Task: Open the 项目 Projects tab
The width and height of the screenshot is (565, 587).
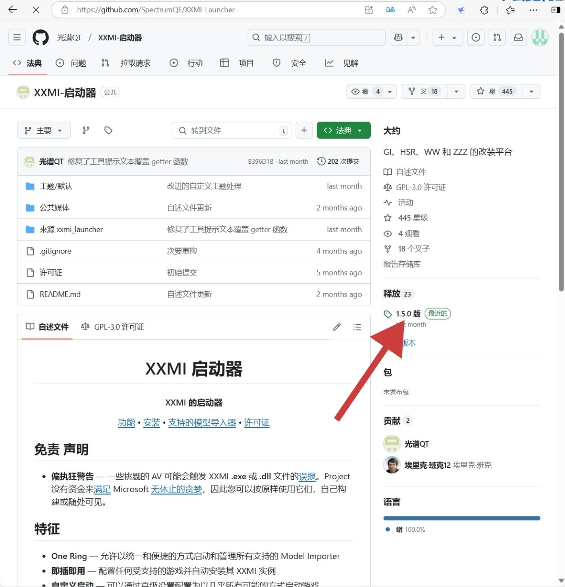Action: [237, 63]
